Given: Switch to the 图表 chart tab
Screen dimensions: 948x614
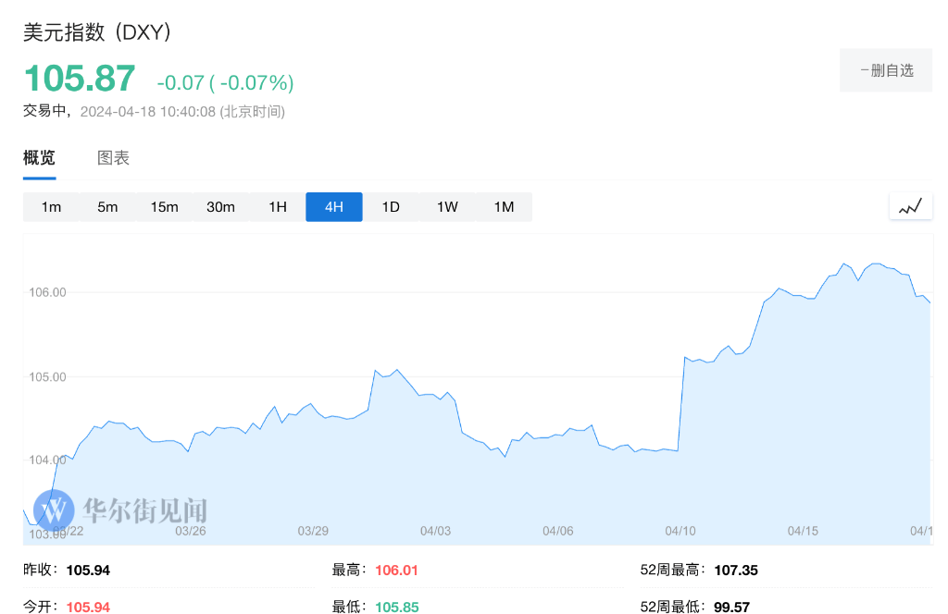Looking at the screenshot, I should pos(114,158).
